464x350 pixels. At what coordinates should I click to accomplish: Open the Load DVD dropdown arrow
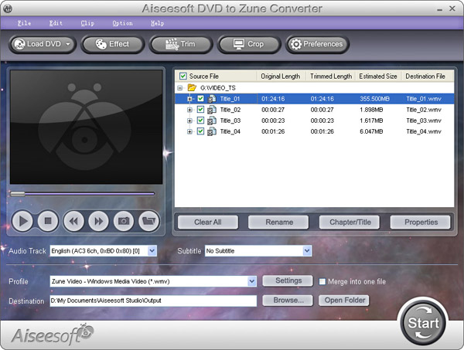click(x=68, y=44)
